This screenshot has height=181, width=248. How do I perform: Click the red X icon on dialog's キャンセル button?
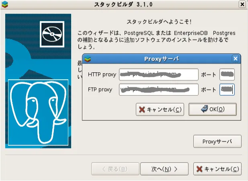[x=142, y=109]
